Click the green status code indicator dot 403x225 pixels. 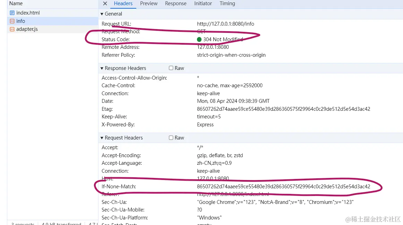pyautogui.click(x=199, y=39)
